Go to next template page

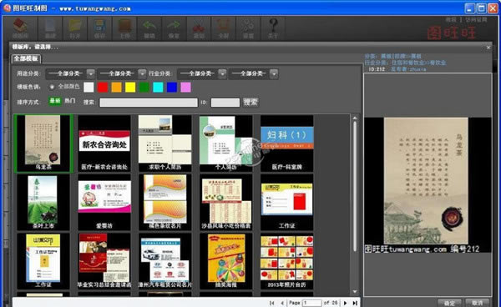(x=345, y=303)
